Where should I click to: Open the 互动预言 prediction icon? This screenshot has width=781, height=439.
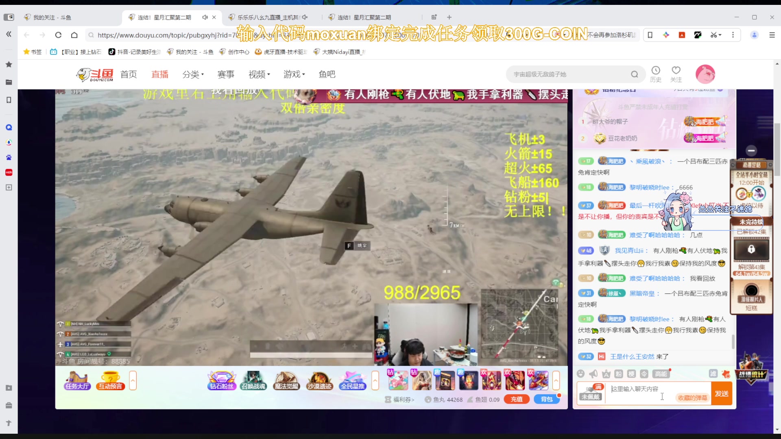point(110,381)
